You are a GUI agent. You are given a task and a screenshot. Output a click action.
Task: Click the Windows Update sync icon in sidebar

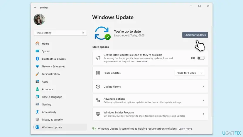pyautogui.click(x=37, y=127)
